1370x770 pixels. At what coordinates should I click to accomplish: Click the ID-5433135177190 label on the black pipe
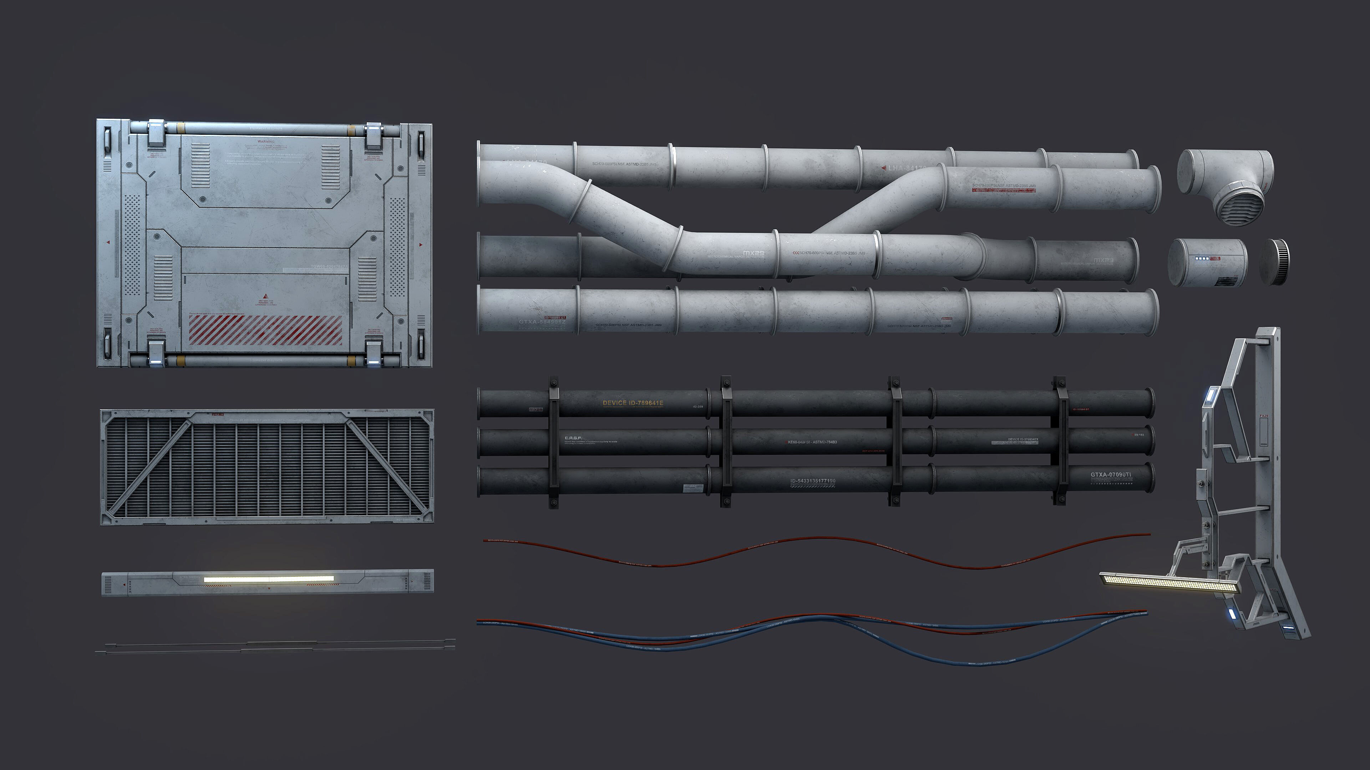pyautogui.click(x=813, y=482)
